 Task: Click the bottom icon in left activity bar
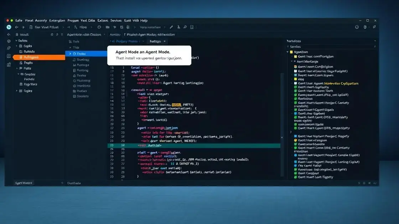(9, 64)
